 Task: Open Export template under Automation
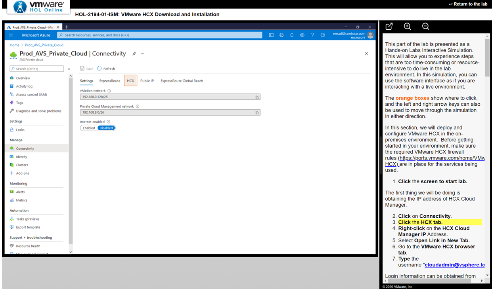pyautogui.click(x=28, y=227)
